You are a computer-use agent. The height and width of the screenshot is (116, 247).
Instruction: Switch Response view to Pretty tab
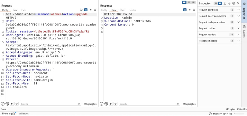[x=104, y=10]
